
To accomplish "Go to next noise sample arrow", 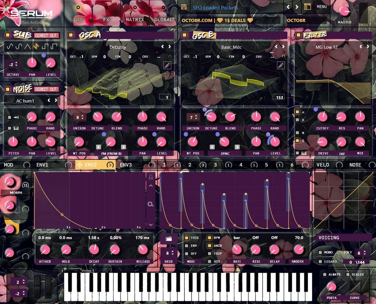I will tap(56, 100).
